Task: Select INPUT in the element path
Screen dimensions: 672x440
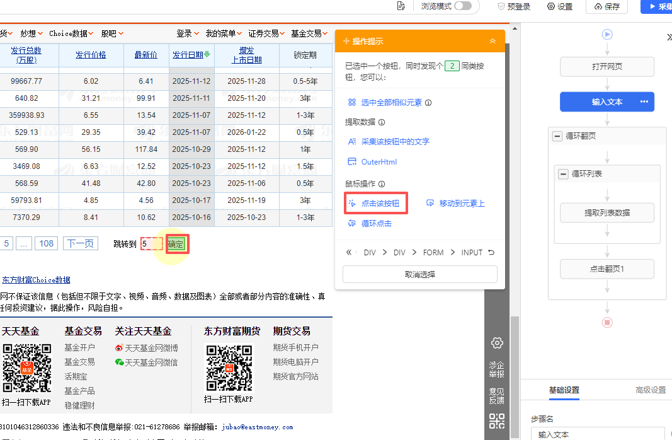Action: [x=472, y=253]
